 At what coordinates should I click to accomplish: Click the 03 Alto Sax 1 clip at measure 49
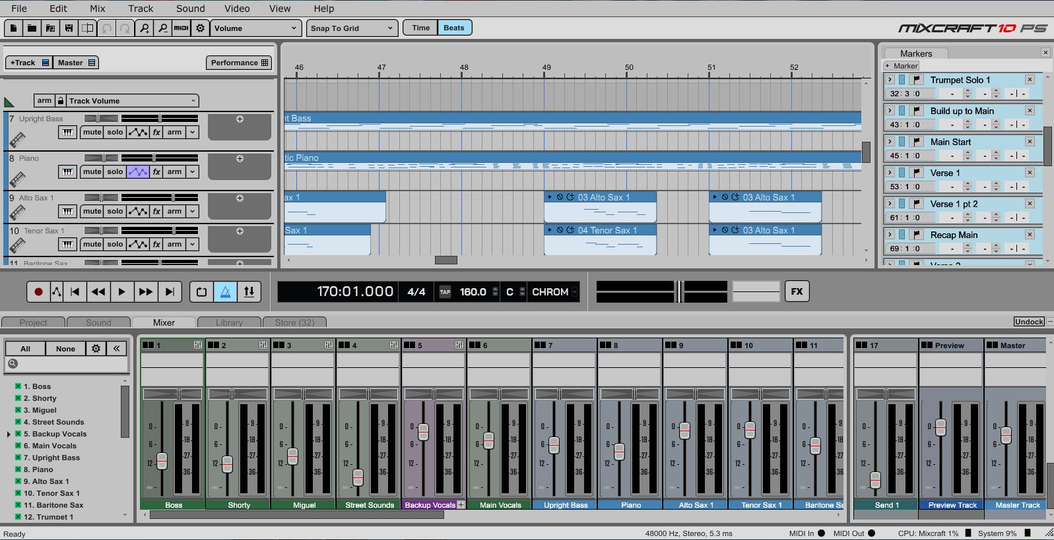[600, 206]
